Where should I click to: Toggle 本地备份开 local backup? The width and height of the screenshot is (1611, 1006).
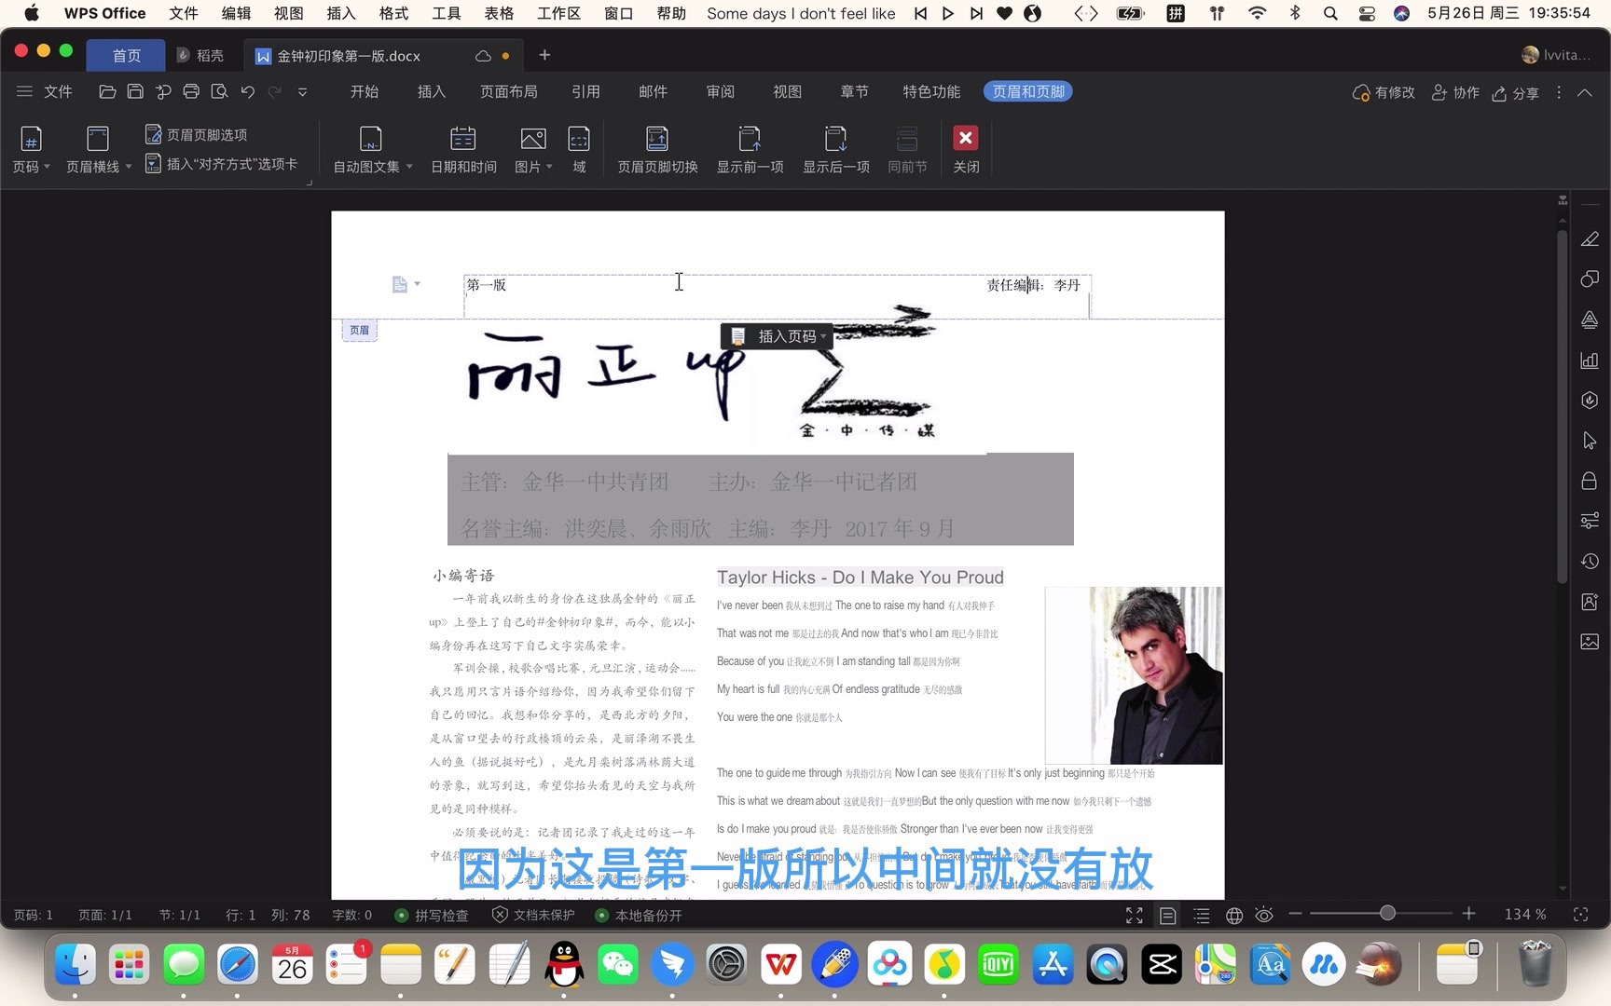click(639, 916)
